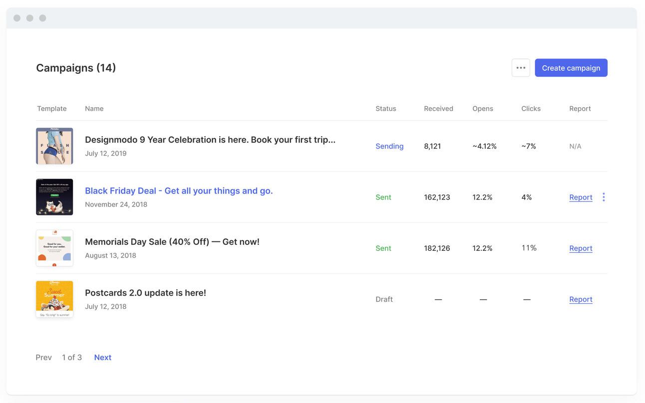
Task: Sort campaigns by the Opens column header
Action: 483,108
